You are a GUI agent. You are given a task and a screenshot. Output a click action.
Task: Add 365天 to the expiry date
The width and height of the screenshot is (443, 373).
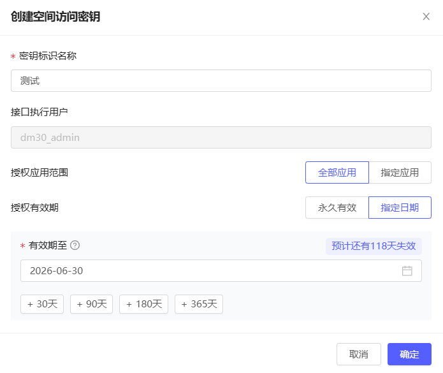[x=199, y=304]
